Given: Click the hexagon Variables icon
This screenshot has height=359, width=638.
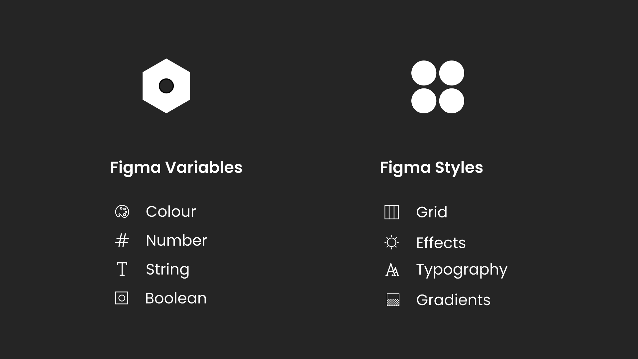Looking at the screenshot, I should [166, 86].
